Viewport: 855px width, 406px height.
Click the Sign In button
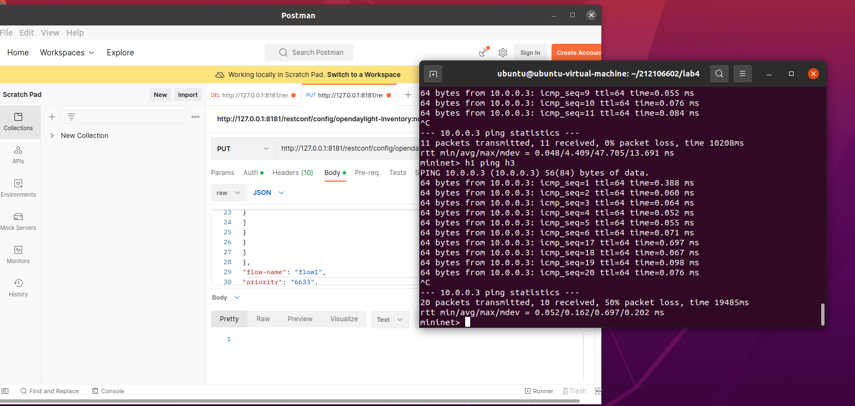point(530,53)
